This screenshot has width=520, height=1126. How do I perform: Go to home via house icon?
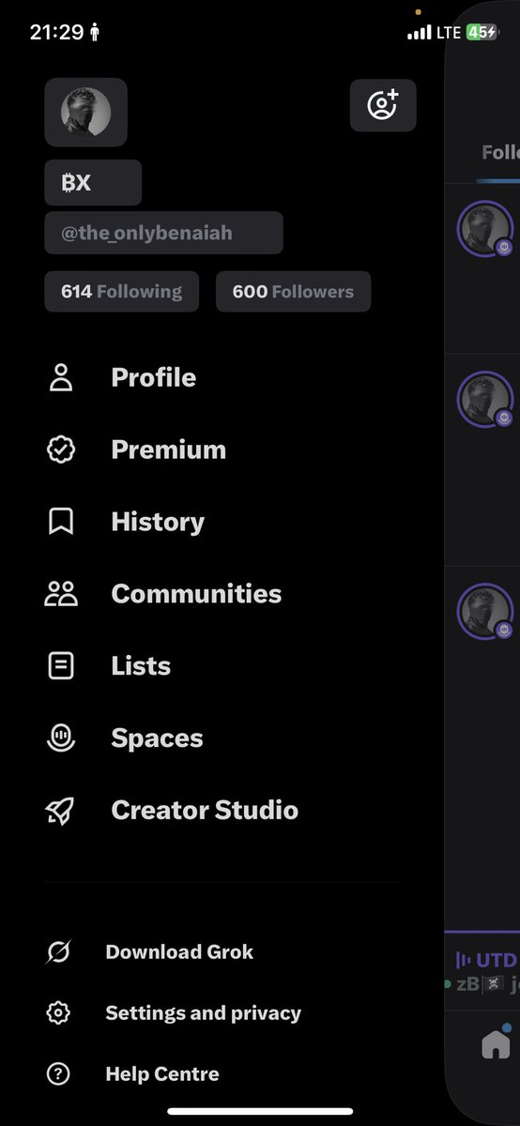(496, 1044)
